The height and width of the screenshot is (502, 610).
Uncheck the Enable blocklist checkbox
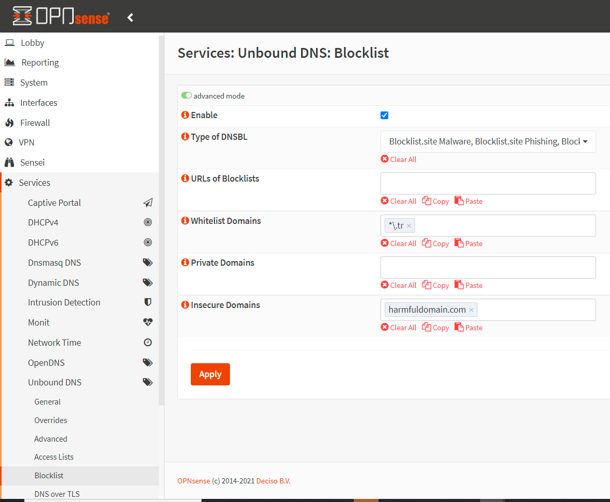384,115
